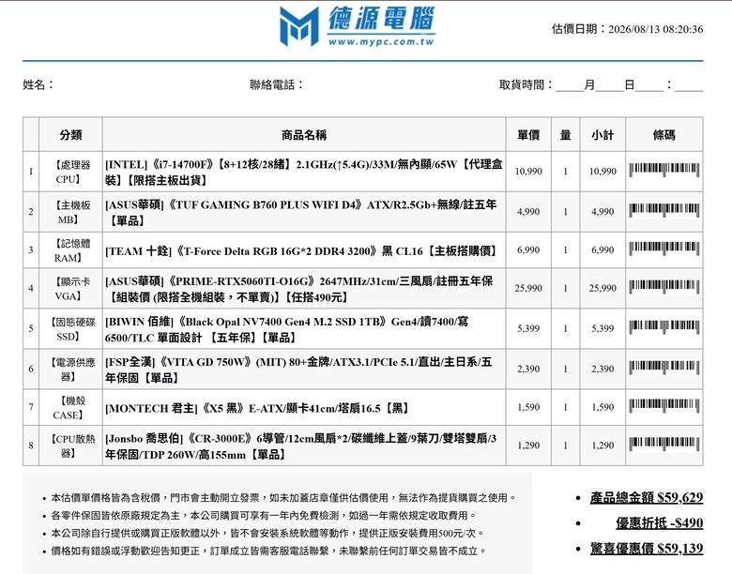732x574 pixels.
Task: Click the barcode for the BIWIN SSD
Action: coord(663,327)
